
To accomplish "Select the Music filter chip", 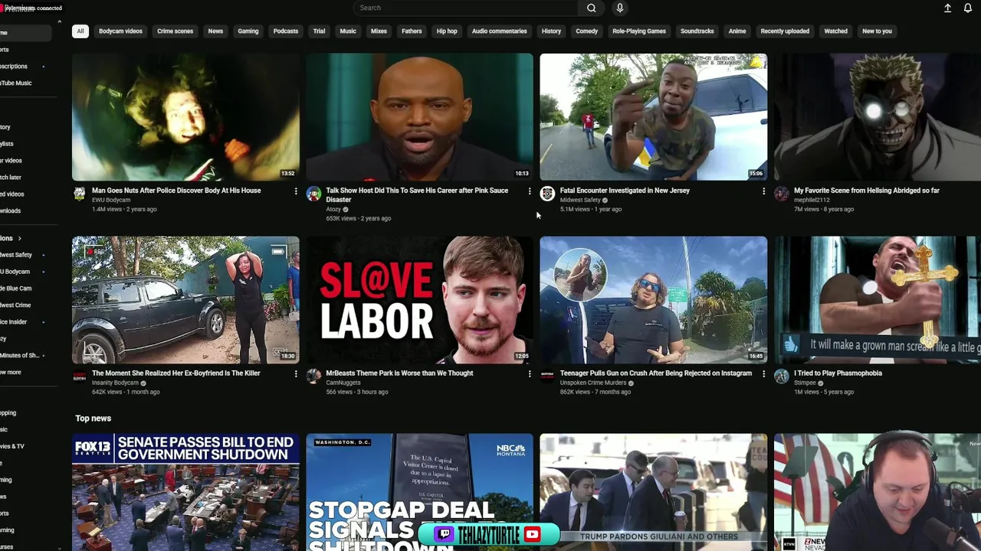I will click(348, 31).
